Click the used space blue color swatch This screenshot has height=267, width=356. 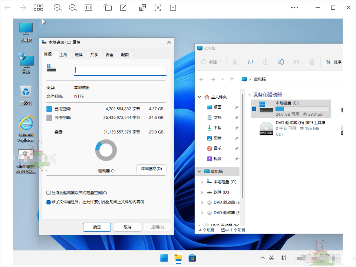click(x=49, y=109)
